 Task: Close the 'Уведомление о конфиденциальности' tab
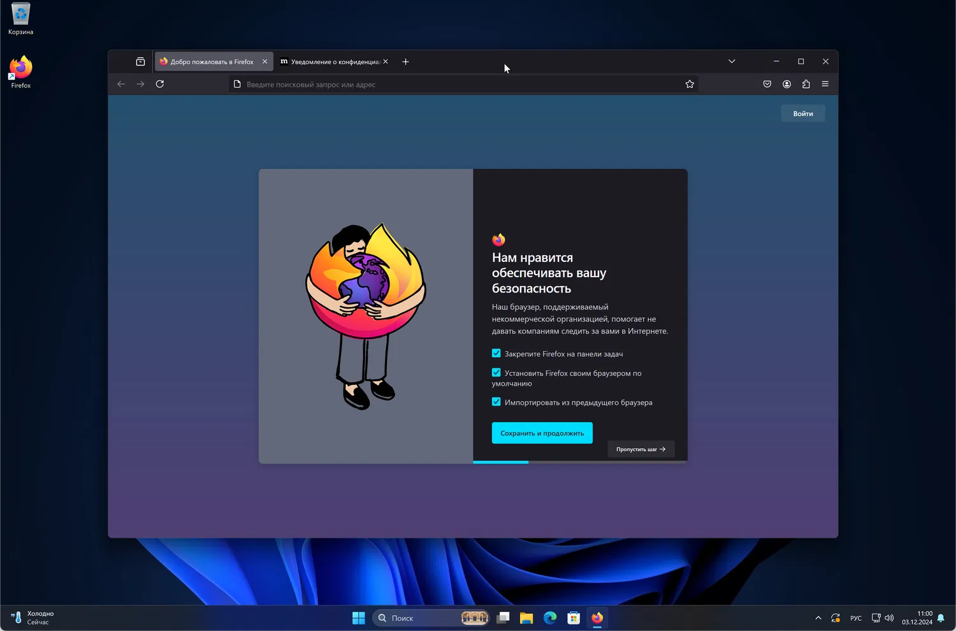click(x=386, y=62)
